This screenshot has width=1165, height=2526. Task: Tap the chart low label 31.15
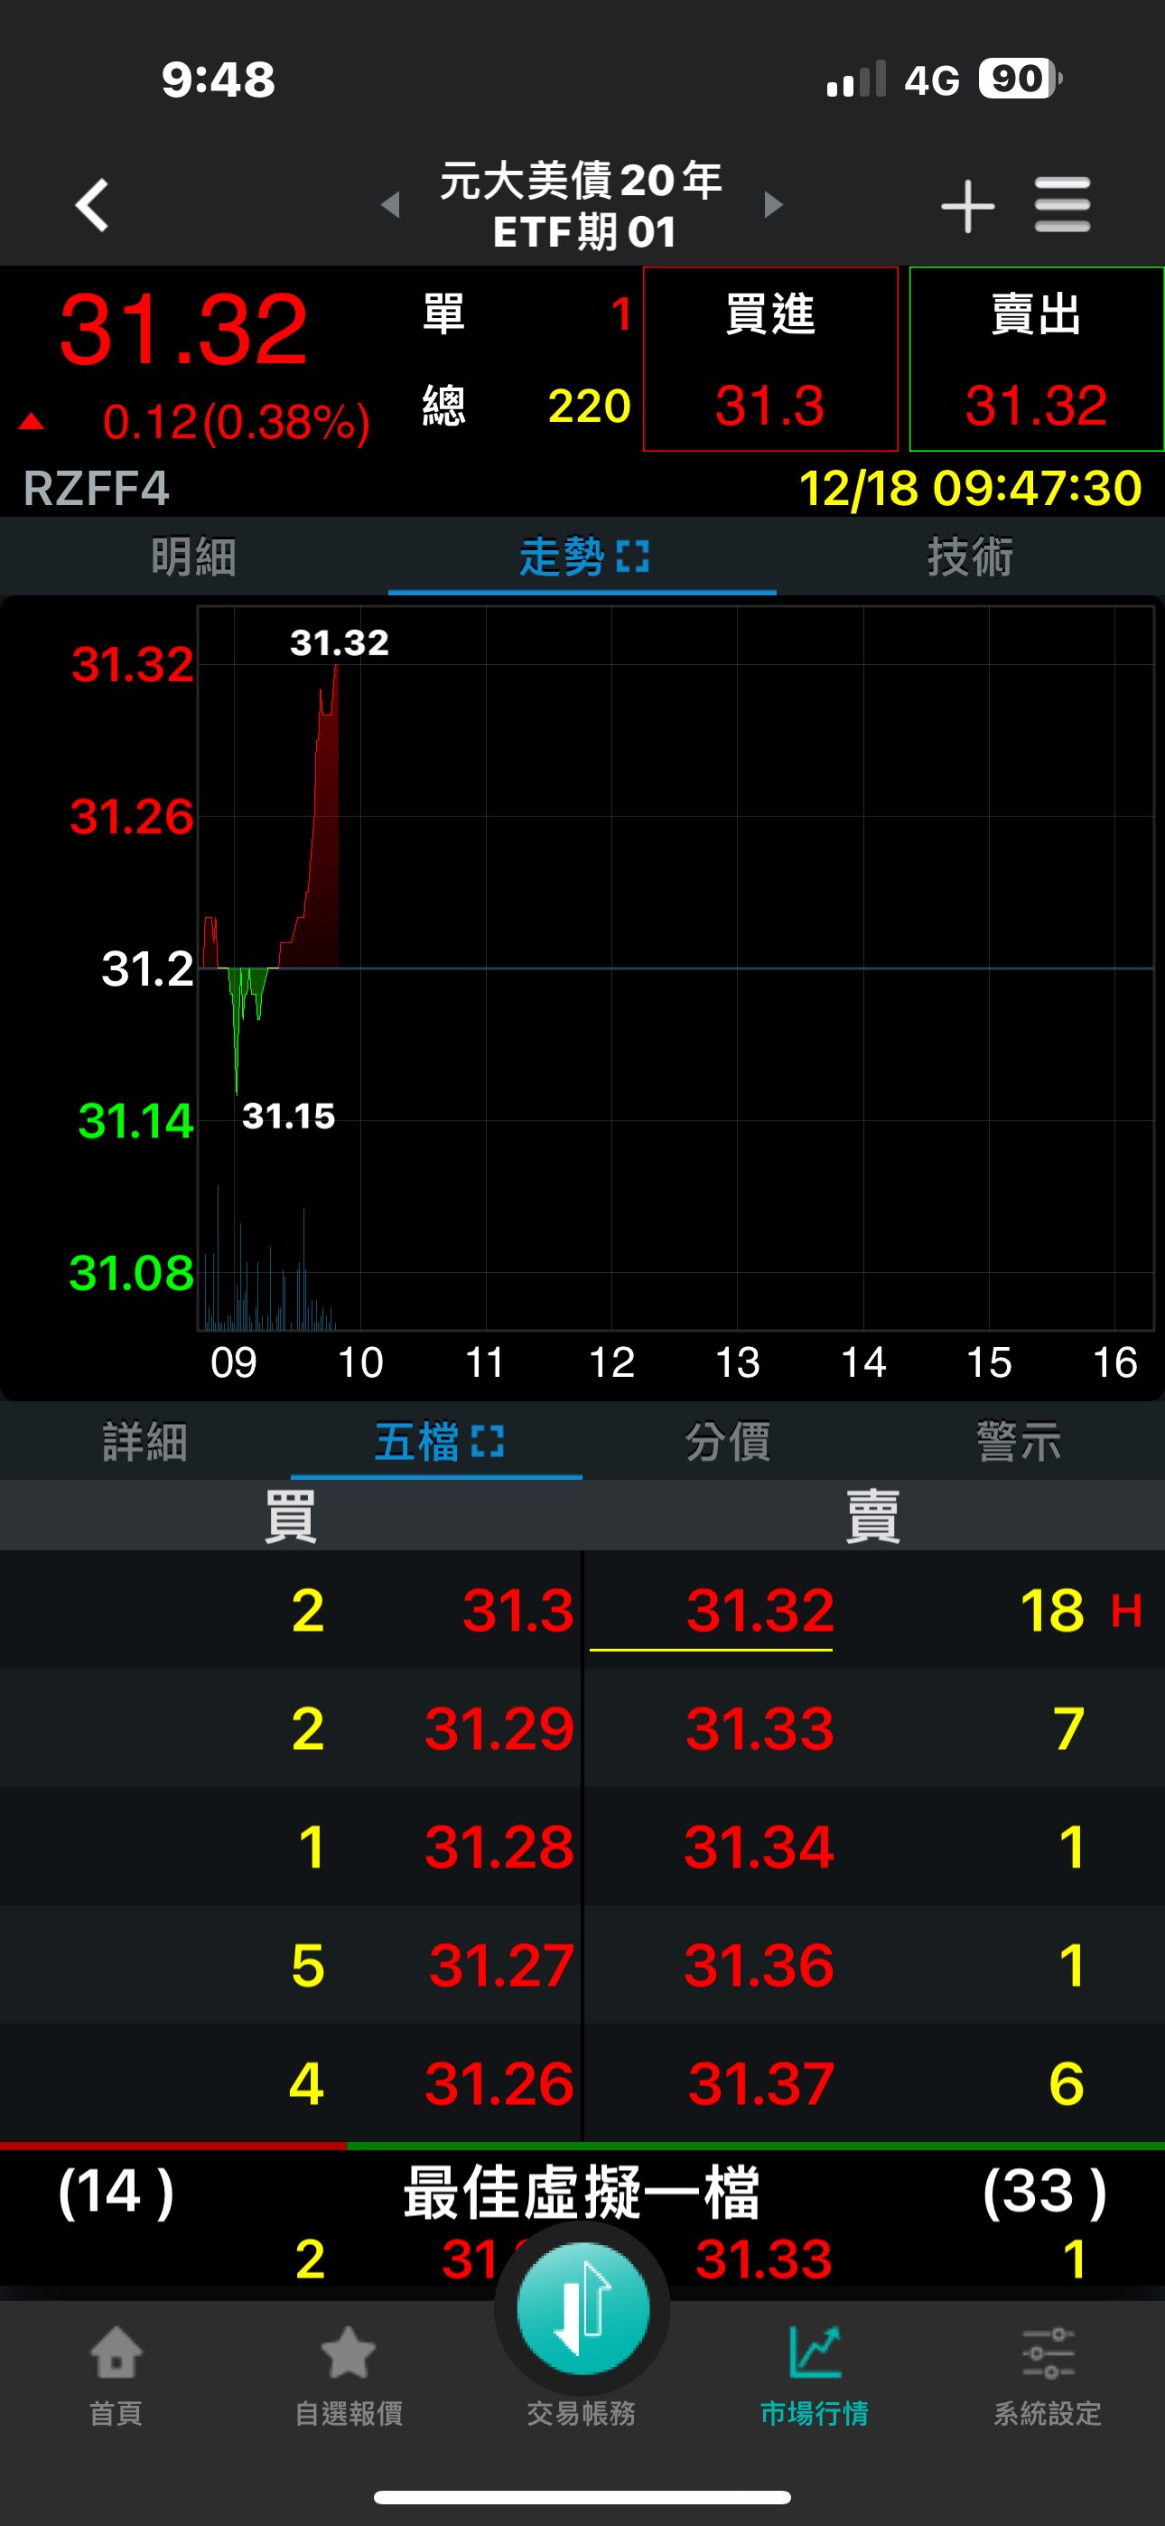(288, 1117)
